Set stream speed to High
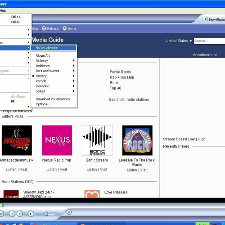 point(202,139)
